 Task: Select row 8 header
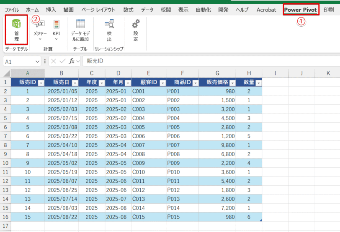[5, 145]
